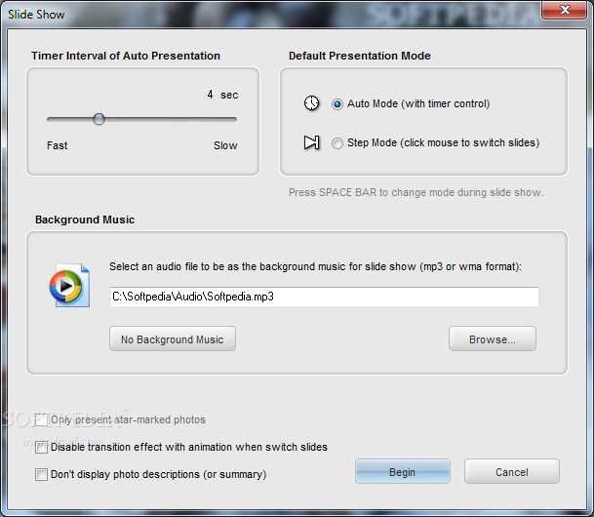Click the 'Background Music' section heading
The width and height of the screenshot is (594, 517).
click(85, 219)
